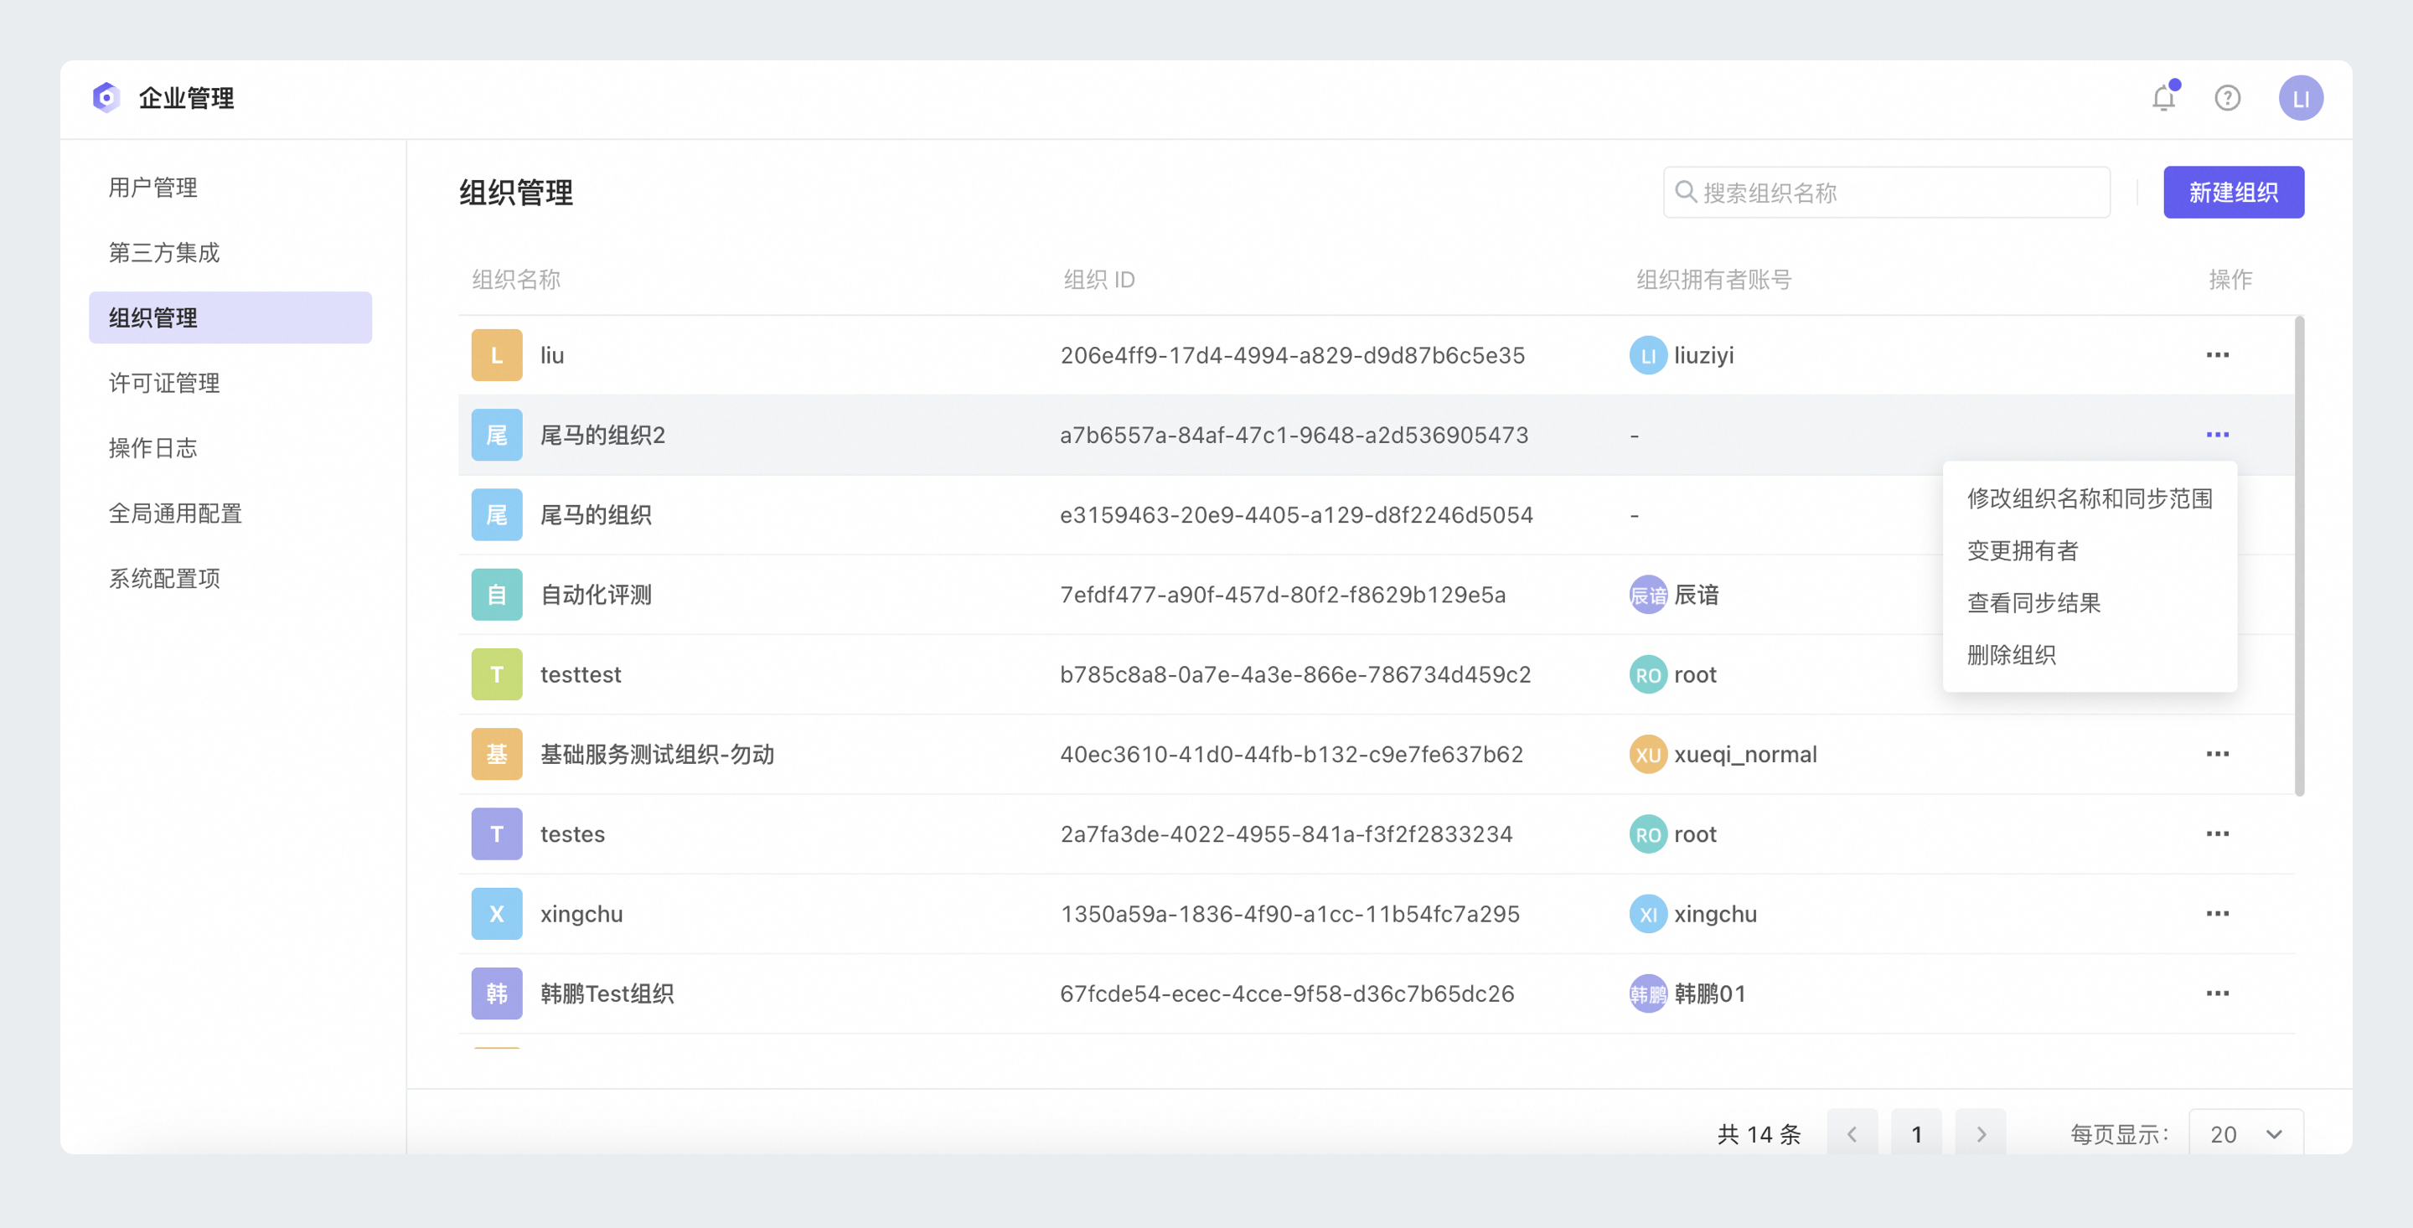Screen dimensions: 2413x1228
Task: Click 辰谙 owner avatar
Action: 1648,595
